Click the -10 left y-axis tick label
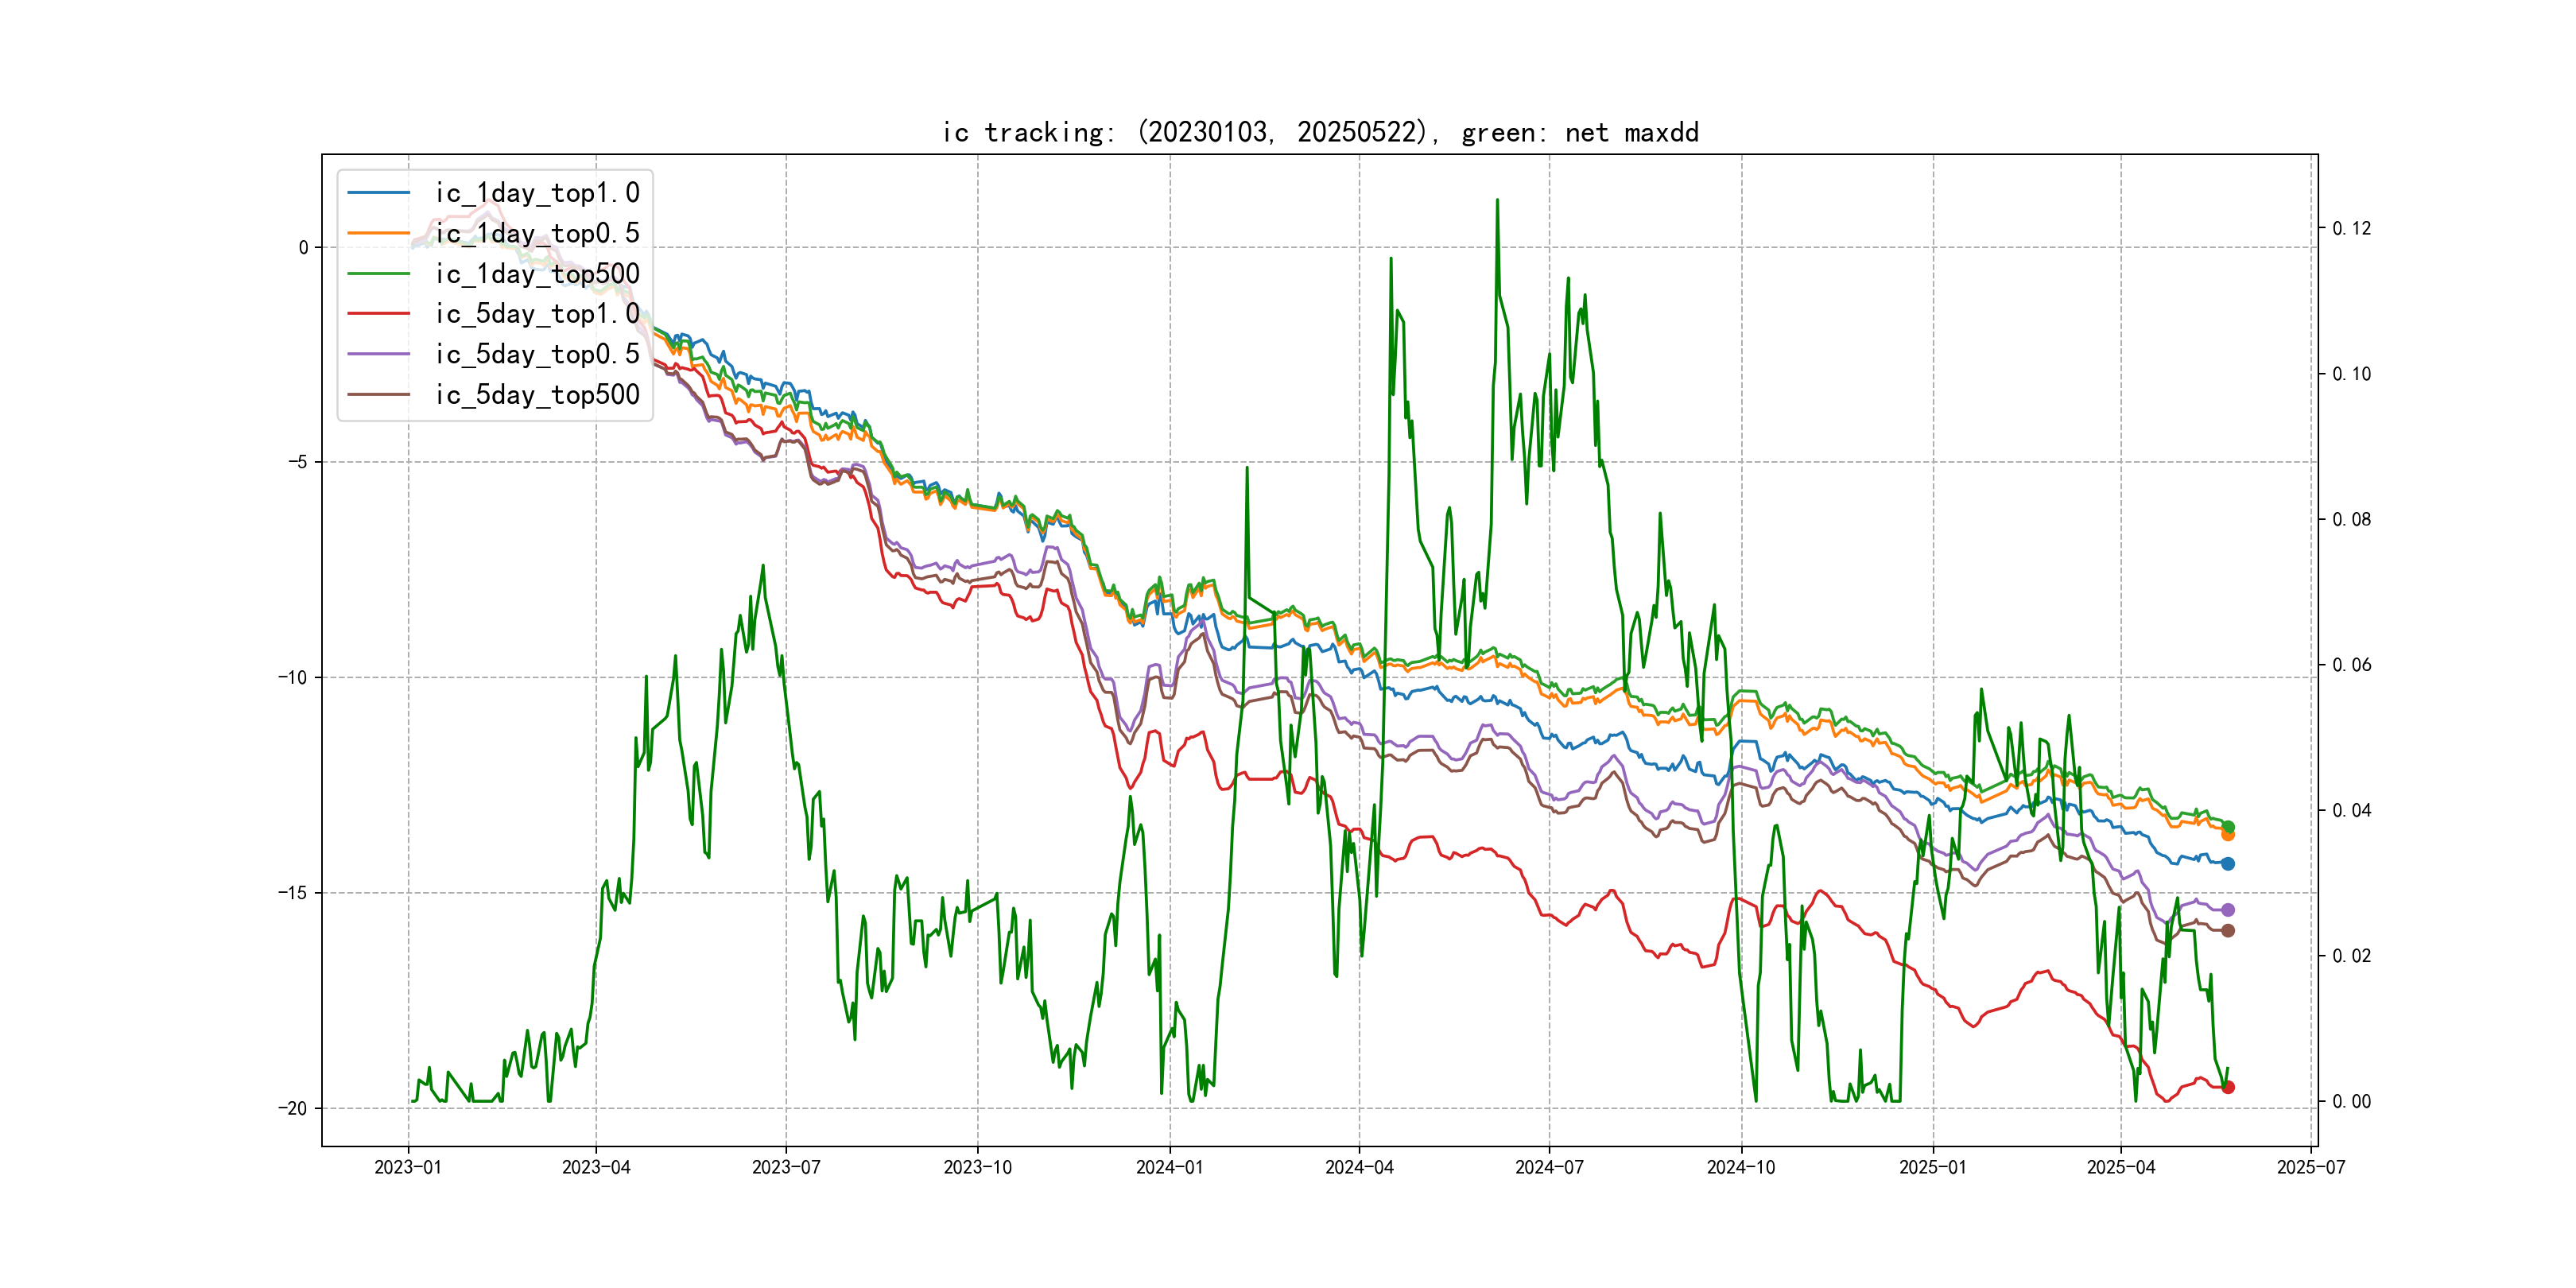Image resolution: width=2576 pixels, height=1288 pixels. [292, 677]
